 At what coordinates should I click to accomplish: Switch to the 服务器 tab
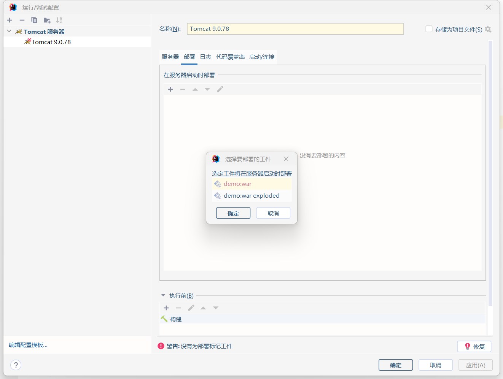[x=170, y=57]
